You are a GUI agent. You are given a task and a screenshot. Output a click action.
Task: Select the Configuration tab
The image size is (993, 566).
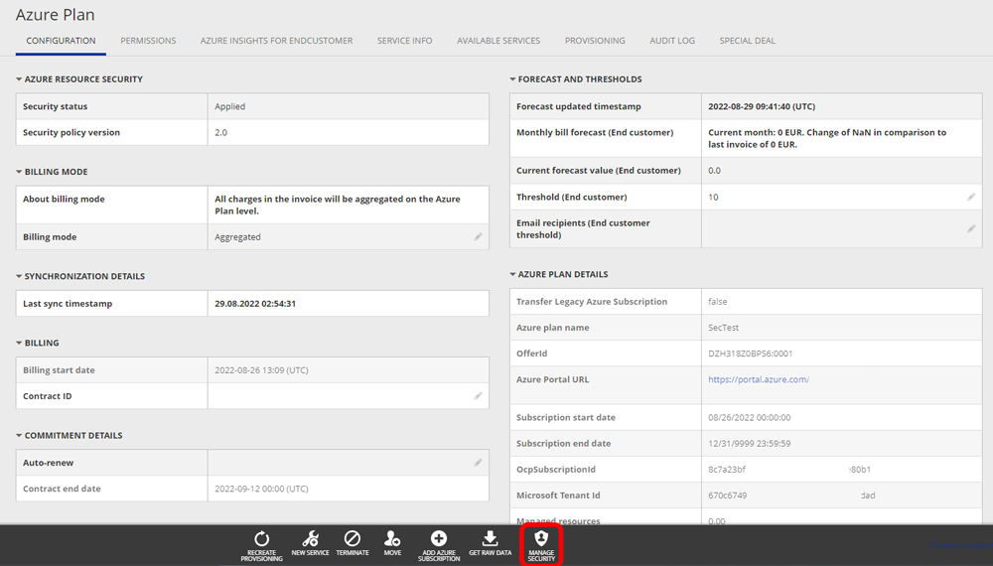click(x=61, y=41)
